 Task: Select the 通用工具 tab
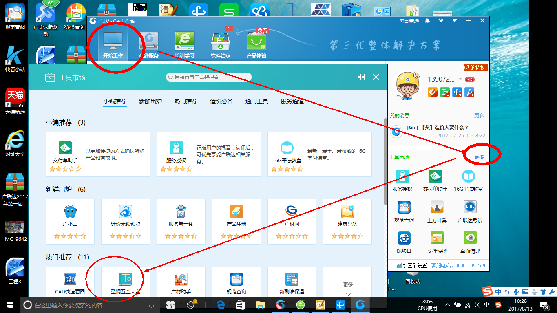click(x=257, y=101)
